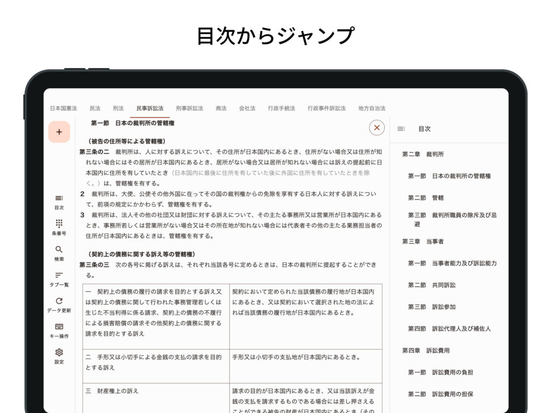Jump to 第二節 共同訴訟 in contents

(432, 285)
